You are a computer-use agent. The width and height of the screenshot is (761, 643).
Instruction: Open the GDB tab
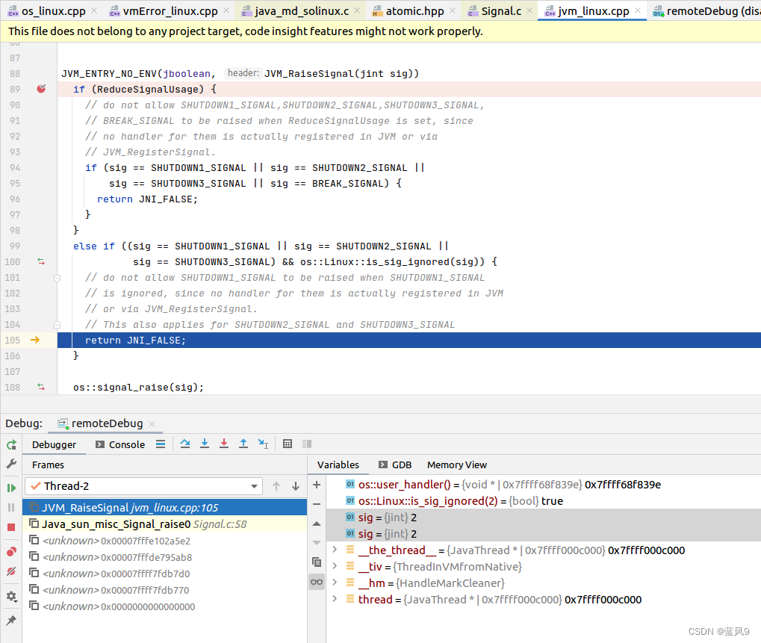[395, 465]
